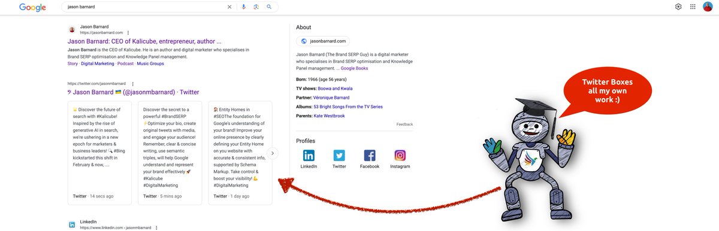The image size is (719, 231).
Task: Open the Google account avatar
Action: 708,7
